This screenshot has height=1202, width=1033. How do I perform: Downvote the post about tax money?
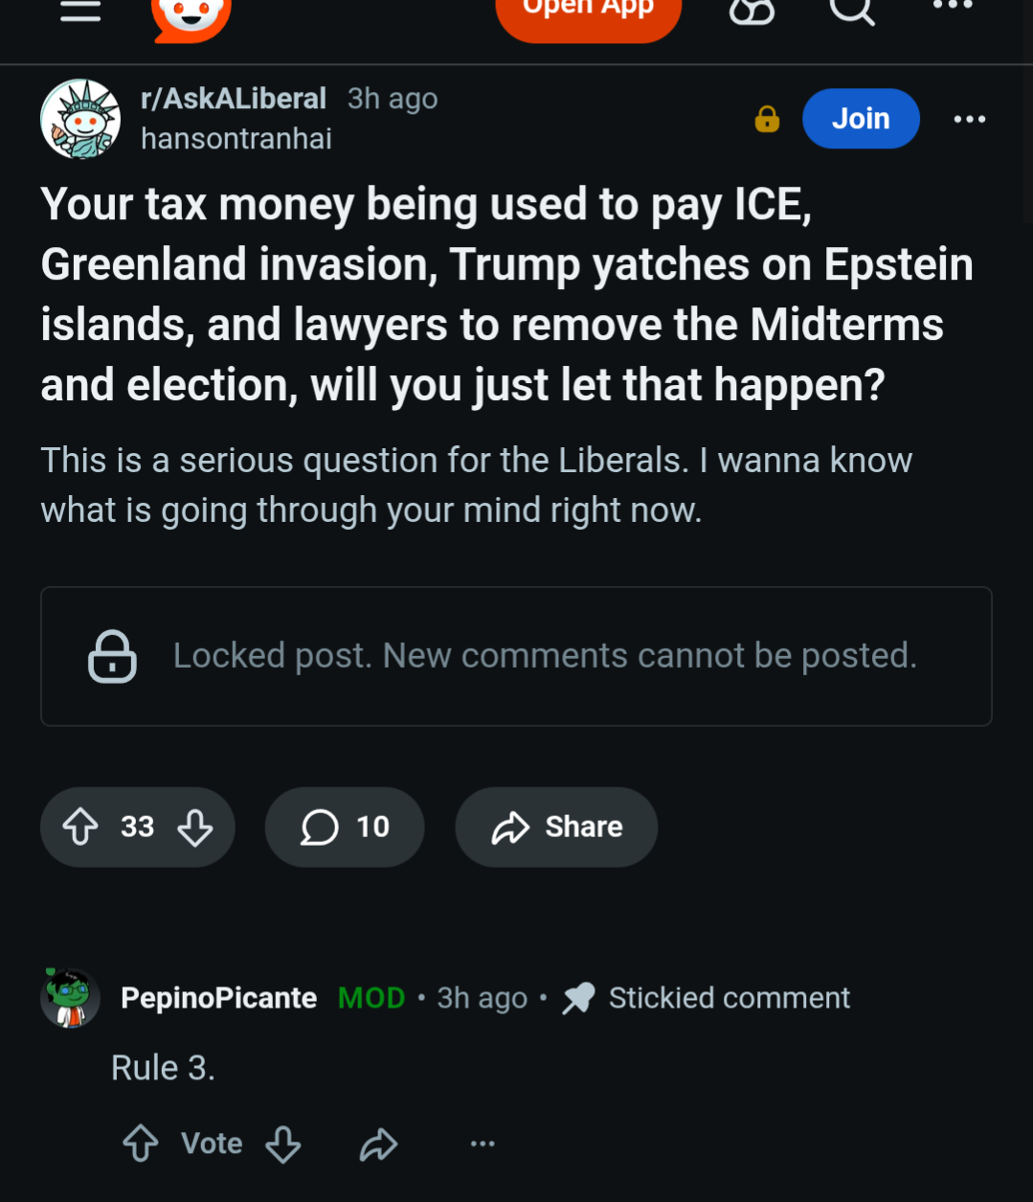(195, 827)
